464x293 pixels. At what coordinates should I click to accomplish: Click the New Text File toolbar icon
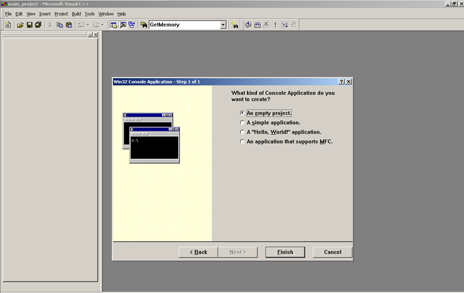pyautogui.click(x=8, y=25)
